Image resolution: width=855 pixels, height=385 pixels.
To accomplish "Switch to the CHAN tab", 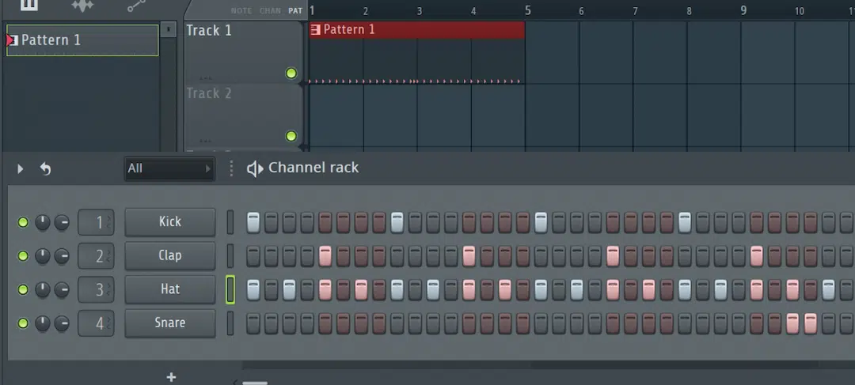I will coord(271,11).
